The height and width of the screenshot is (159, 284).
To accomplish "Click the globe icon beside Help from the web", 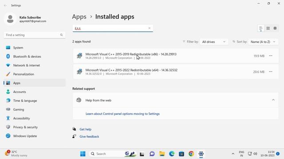I will [x=79, y=100].
